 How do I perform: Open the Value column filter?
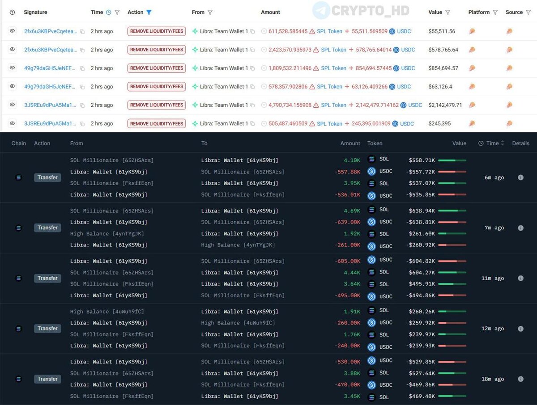pyautogui.click(x=447, y=13)
